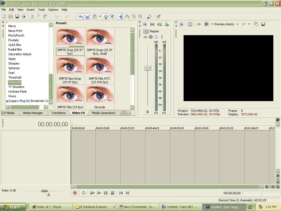Open Overlays grid dropdown arrow
This screenshot has height=211, width=281.
point(249,24)
